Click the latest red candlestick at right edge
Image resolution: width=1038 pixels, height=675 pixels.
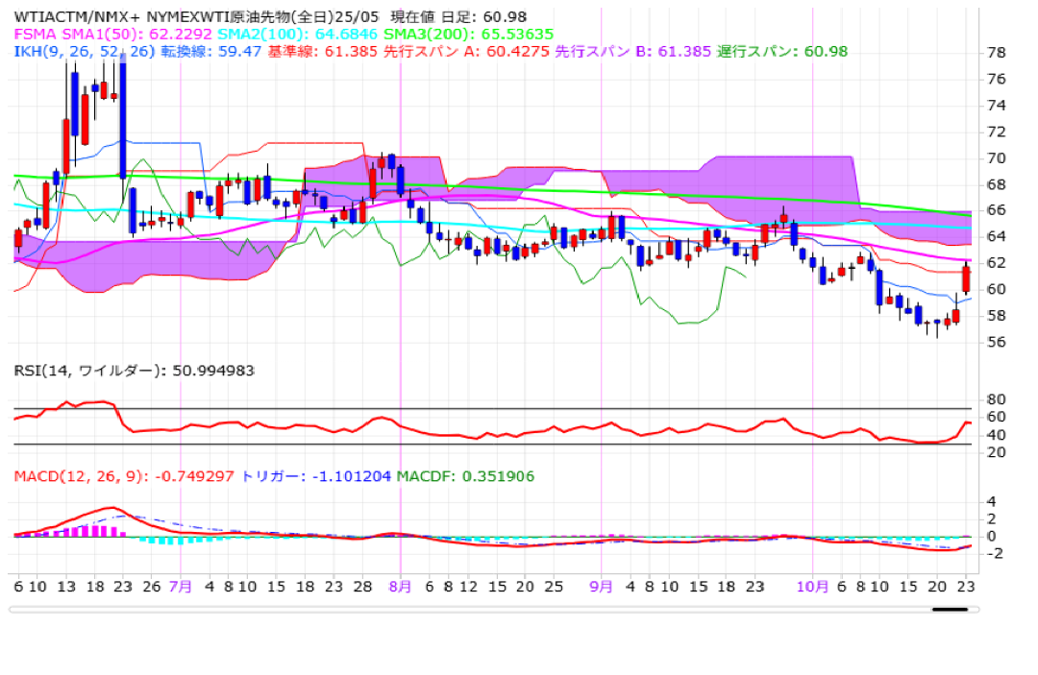click(x=966, y=279)
